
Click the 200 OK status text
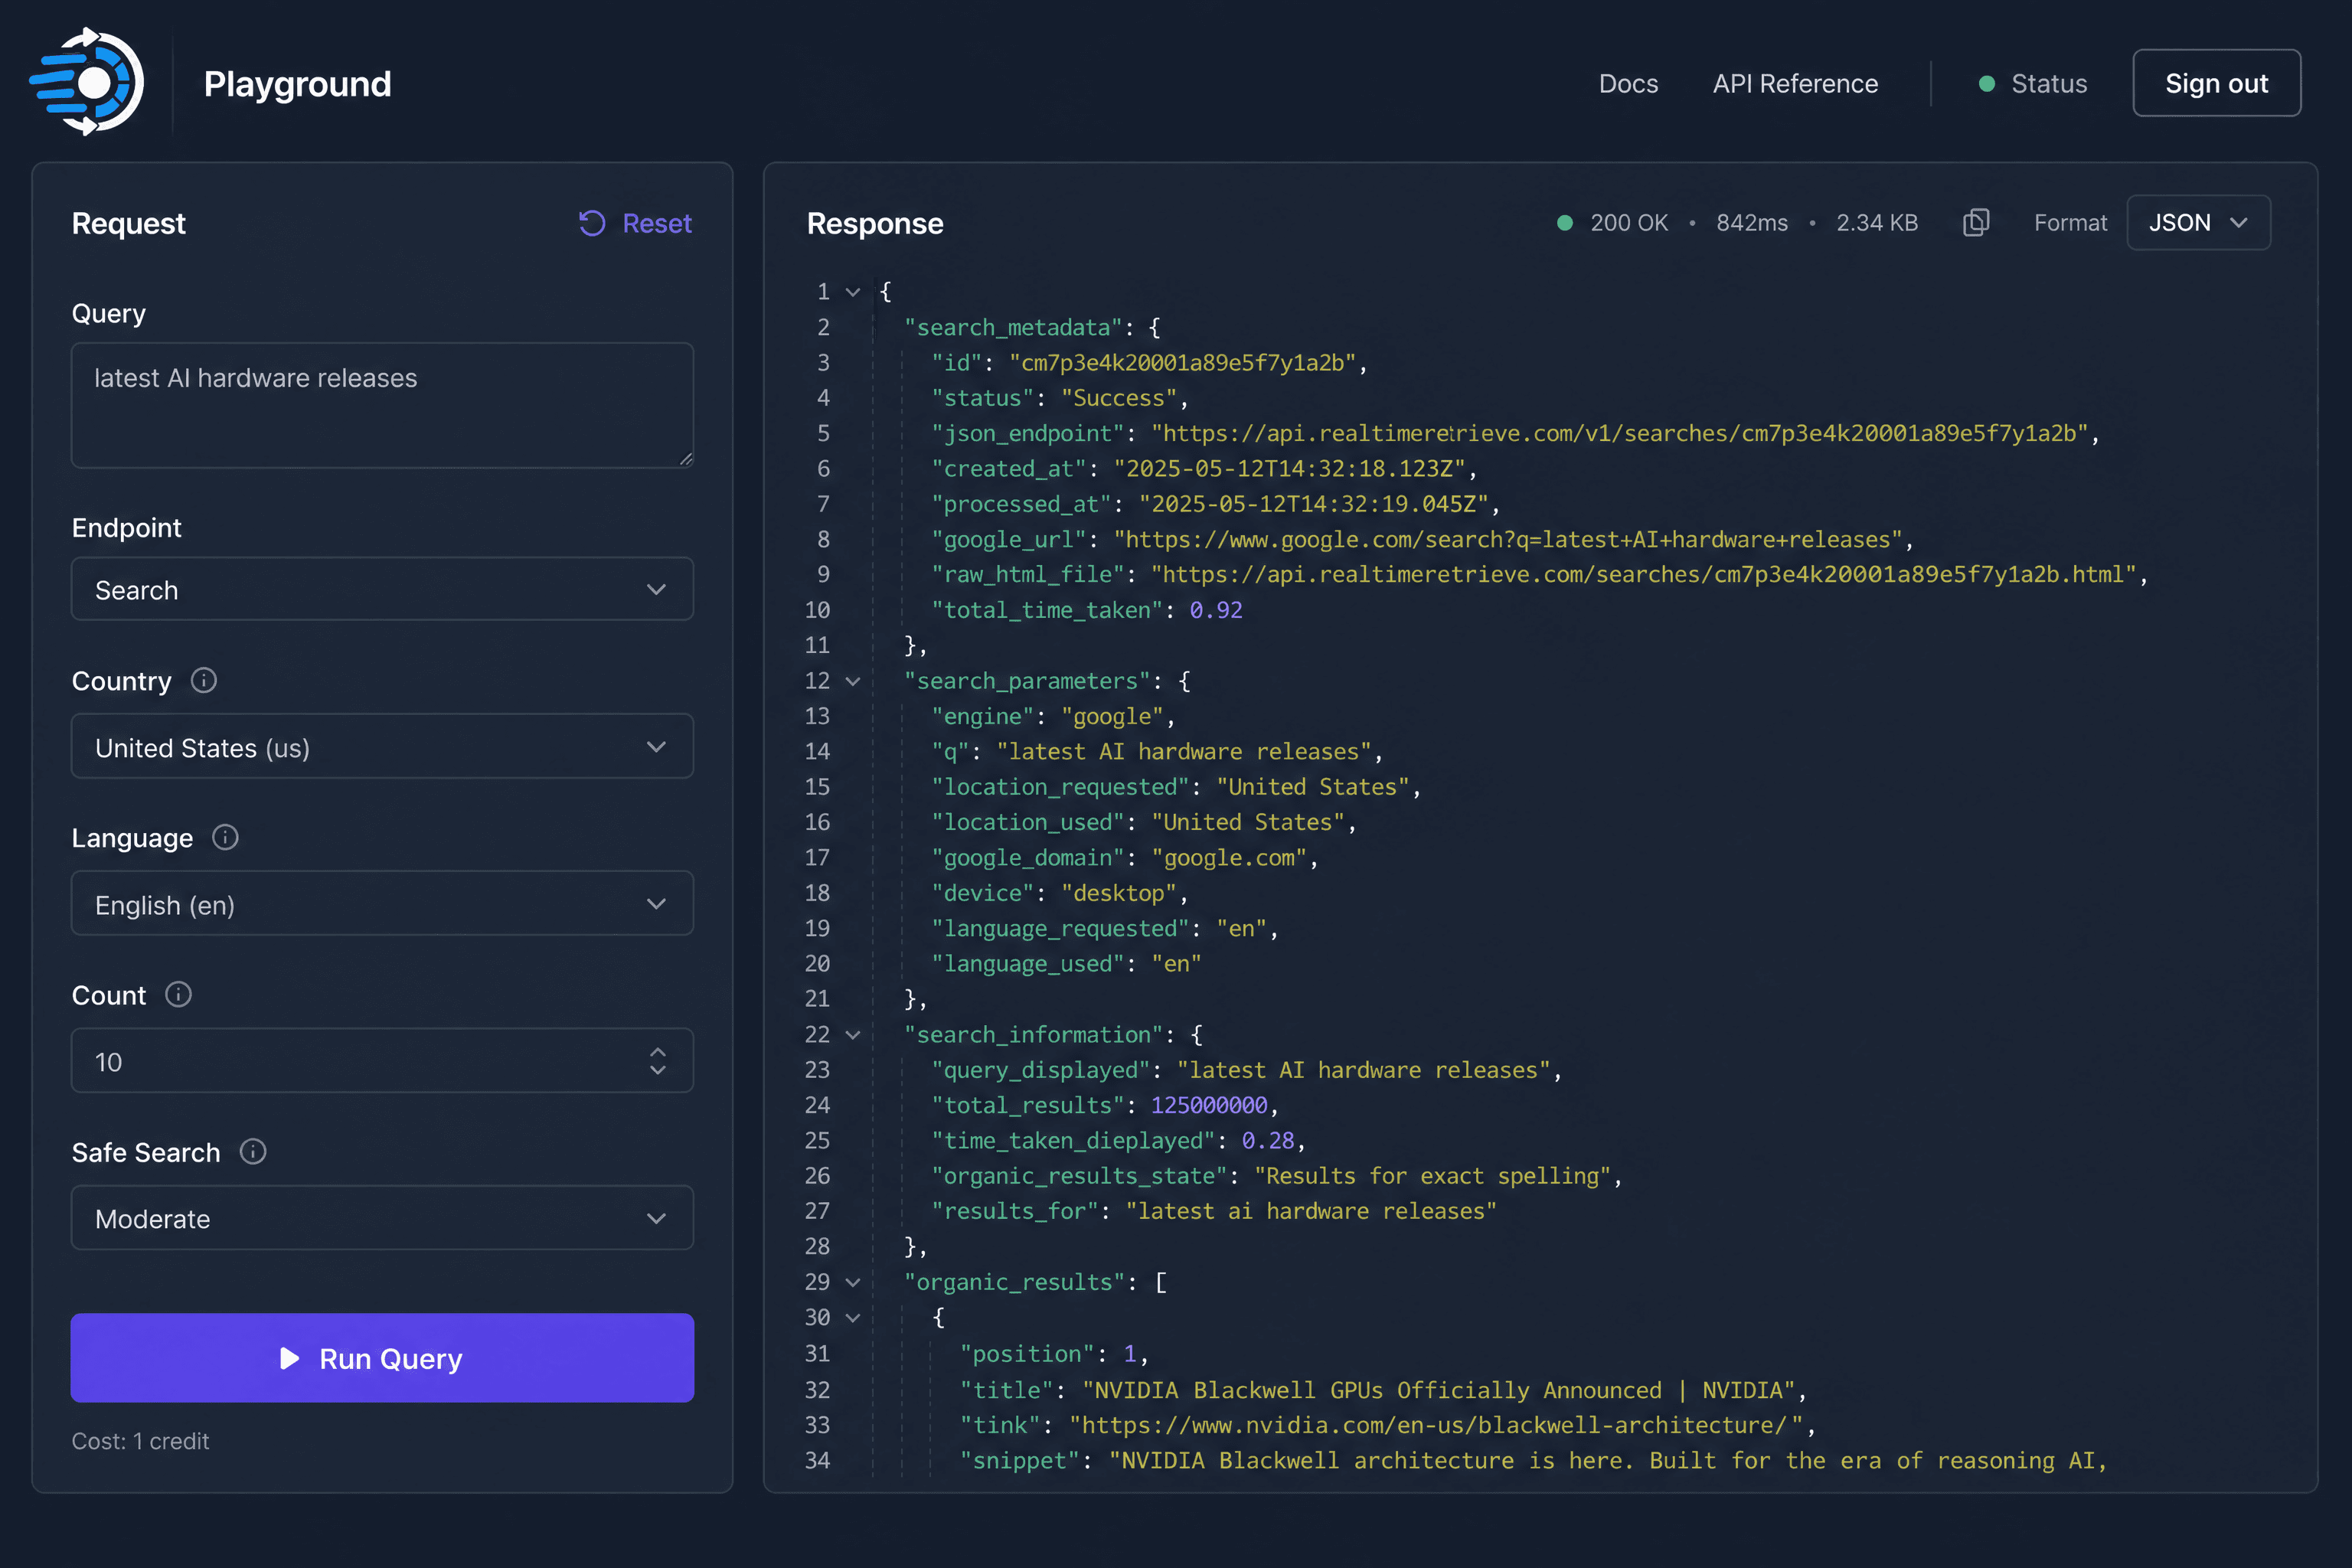1629,222
